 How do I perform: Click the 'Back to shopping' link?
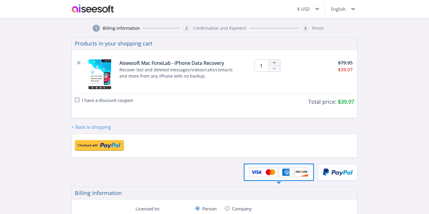pyautogui.click(x=91, y=127)
